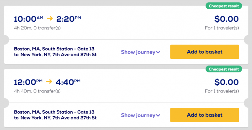Open the Show journey link for 2:20PM arrival
Image resolution: width=252 pixels, height=130 pixels.
[138, 52]
